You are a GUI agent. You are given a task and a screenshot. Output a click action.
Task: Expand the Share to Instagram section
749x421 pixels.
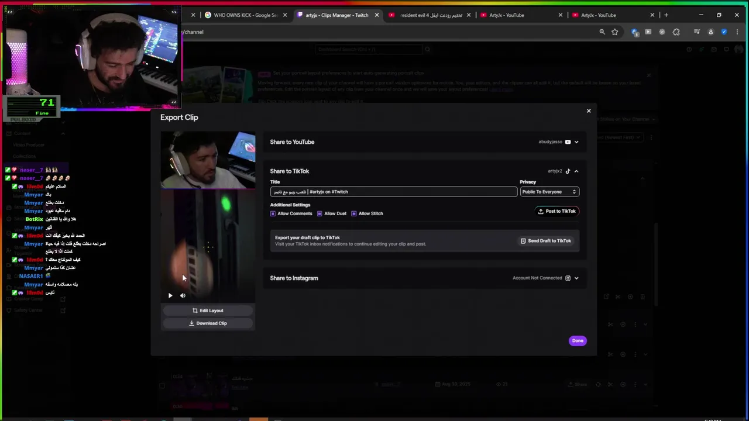click(576, 278)
